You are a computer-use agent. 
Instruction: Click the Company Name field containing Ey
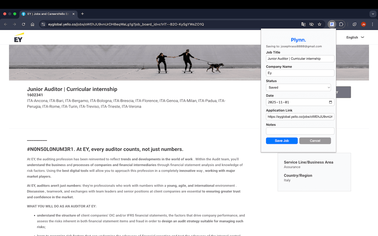300,73
